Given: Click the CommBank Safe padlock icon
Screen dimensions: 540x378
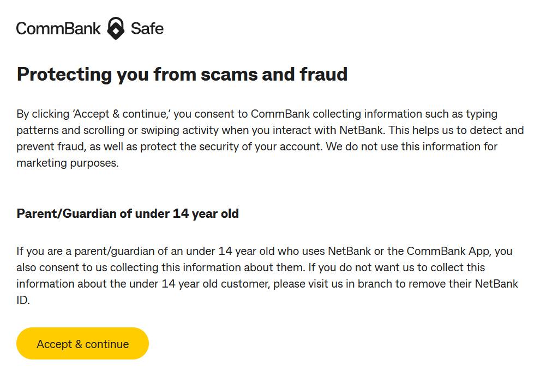Looking at the screenshot, I should point(116,28).
